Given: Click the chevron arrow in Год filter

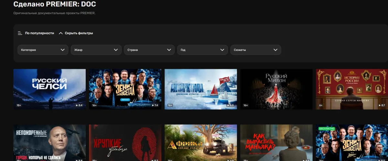Looking at the screenshot, I should pyautogui.click(x=222, y=50).
